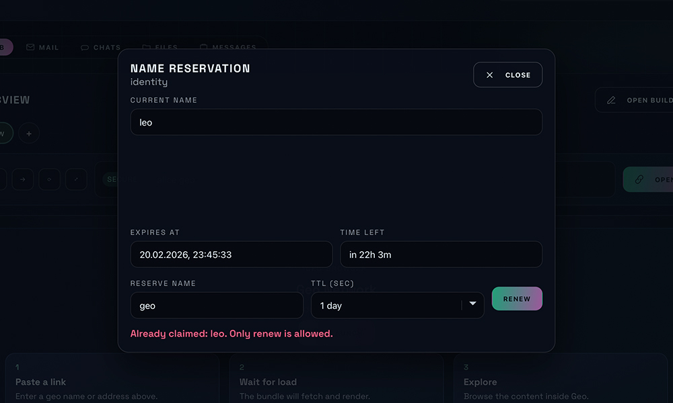
Task: Click the Time Left field
Action: tap(441, 255)
